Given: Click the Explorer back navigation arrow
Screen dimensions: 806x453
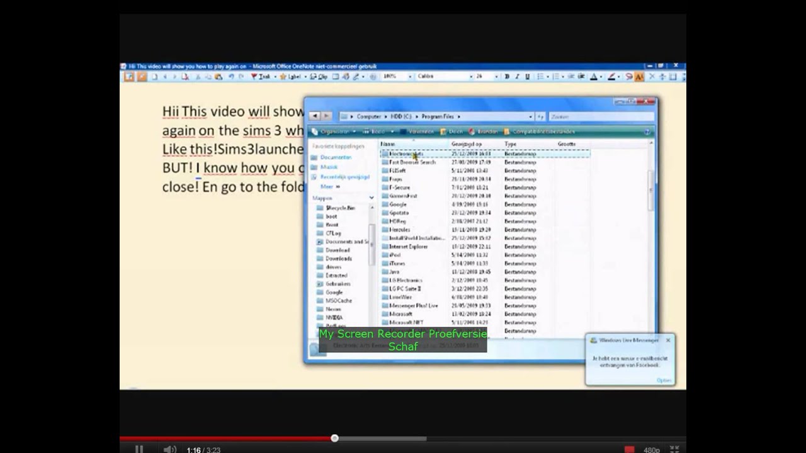Looking at the screenshot, I should coord(315,116).
